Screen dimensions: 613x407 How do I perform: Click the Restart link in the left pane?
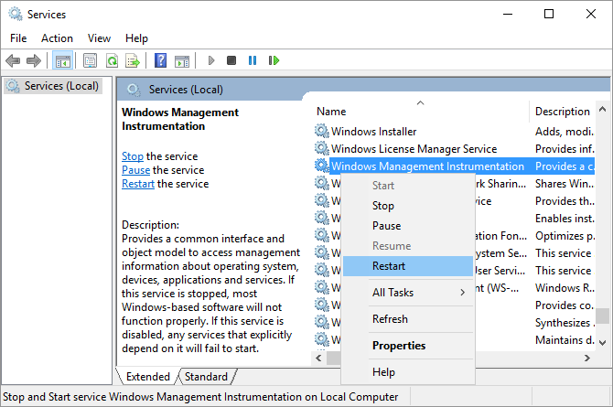(138, 184)
